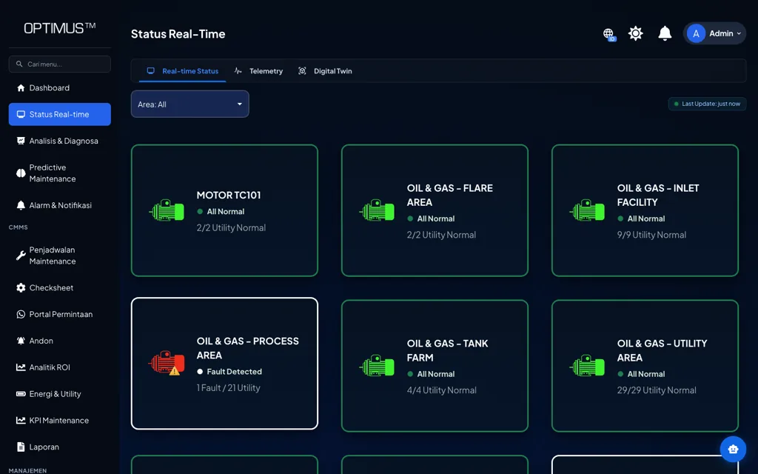Click the Andon siren icon
The width and height of the screenshot is (758, 474).
pyautogui.click(x=21, y=341)
